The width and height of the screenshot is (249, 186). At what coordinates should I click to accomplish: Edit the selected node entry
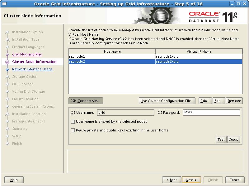point(219,101)
